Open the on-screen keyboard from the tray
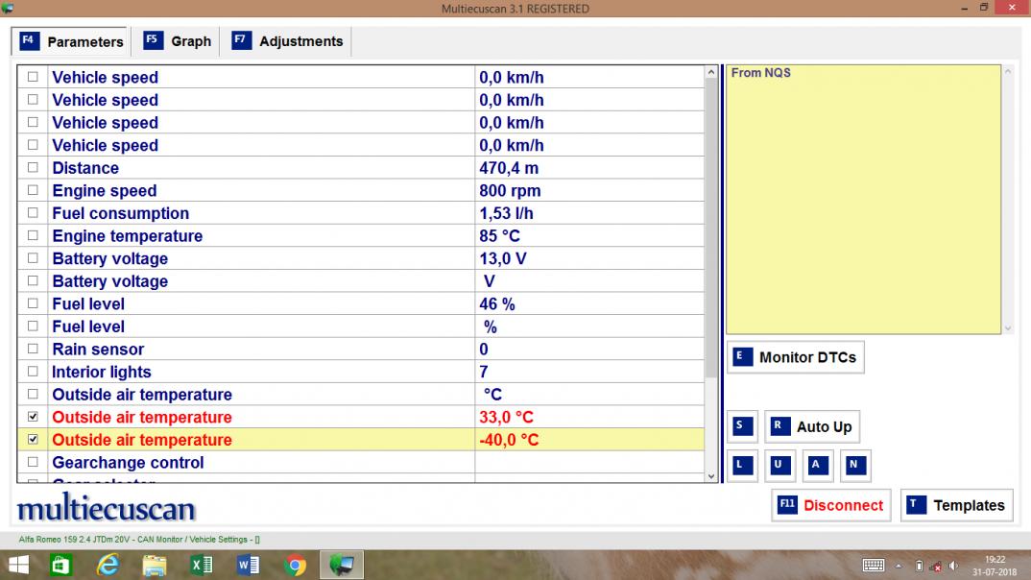The image size is (1031, 580). (x=874, y=566)
